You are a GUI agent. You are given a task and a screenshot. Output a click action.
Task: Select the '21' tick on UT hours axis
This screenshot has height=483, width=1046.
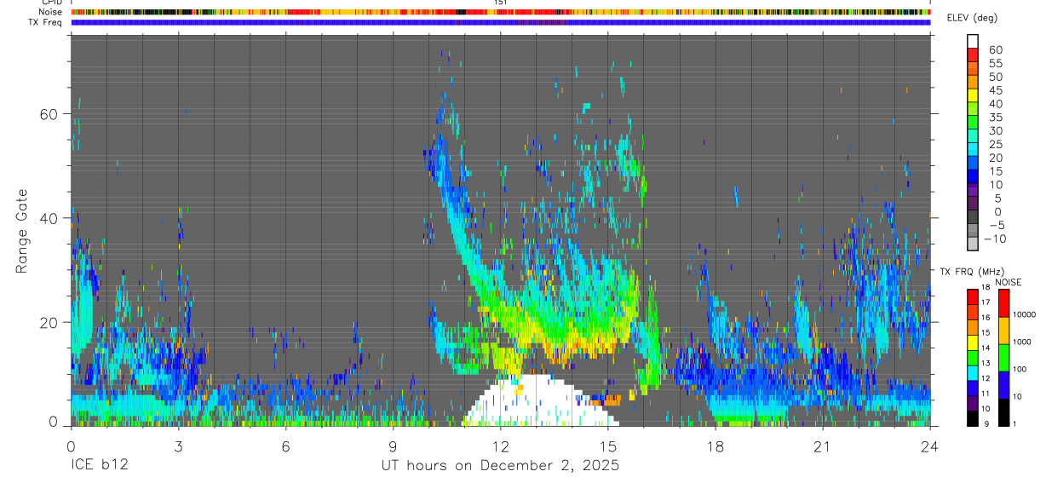coord(823,446)
